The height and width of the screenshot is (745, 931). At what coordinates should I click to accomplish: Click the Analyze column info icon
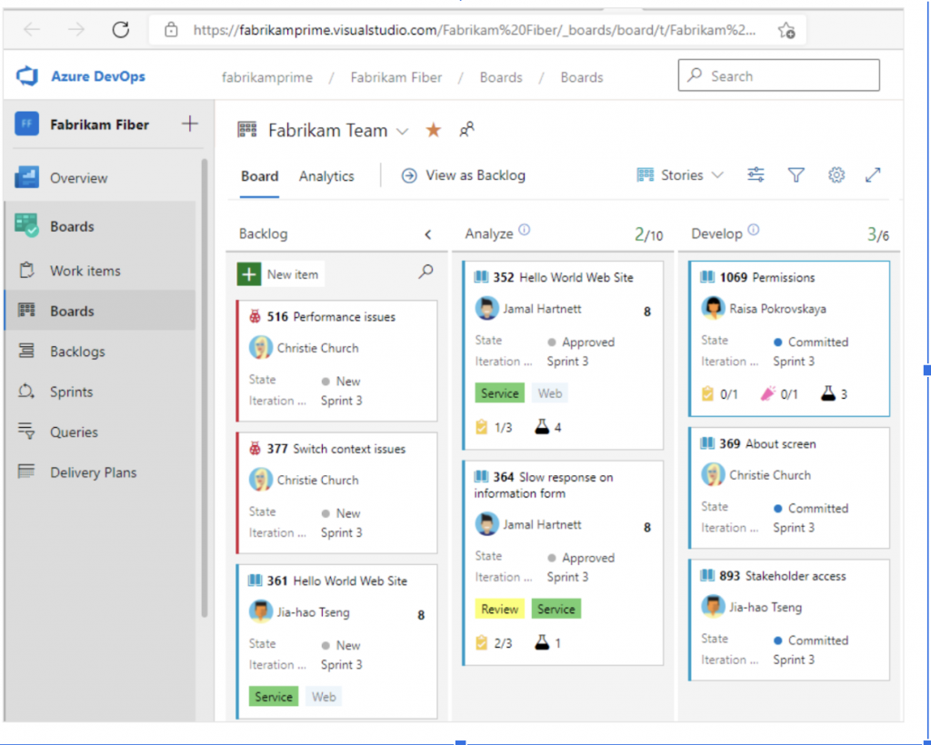[525, 230]
